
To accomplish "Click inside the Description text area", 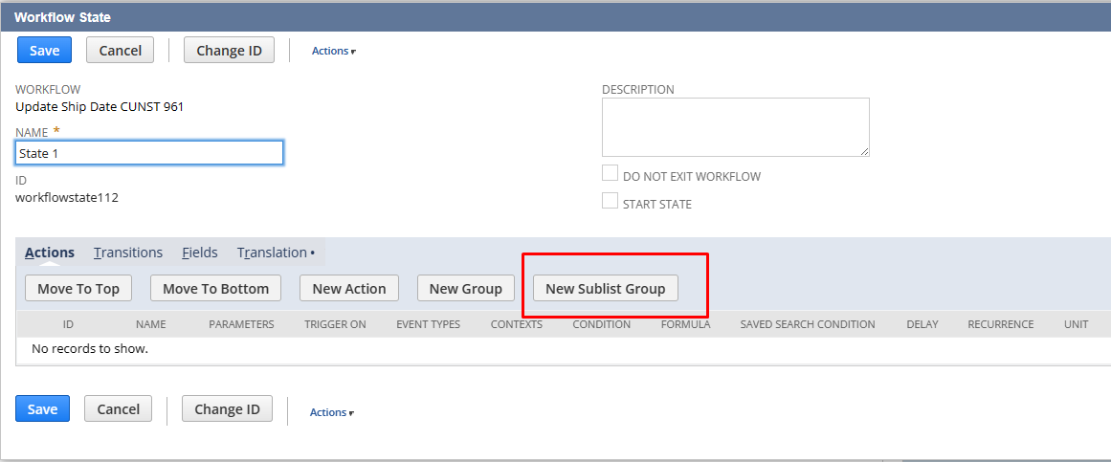I will click(x=735, y=127).
